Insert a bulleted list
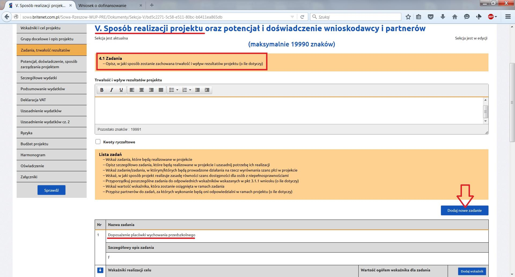 [x=172, y=90]
